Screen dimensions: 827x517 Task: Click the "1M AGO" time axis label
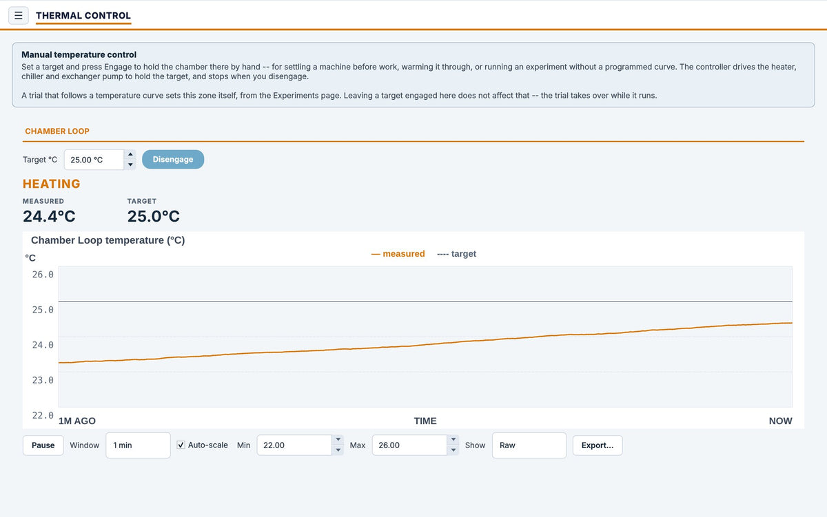click(77, 421)
